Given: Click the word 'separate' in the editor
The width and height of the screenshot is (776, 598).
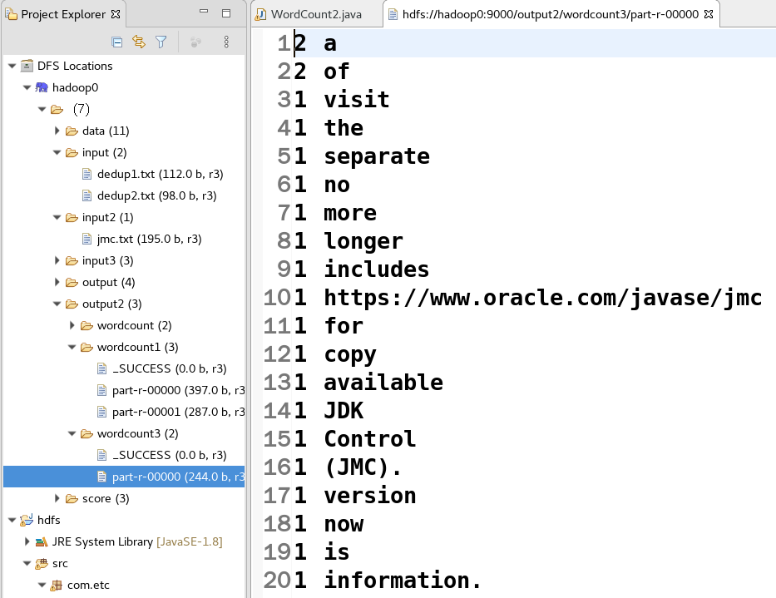Looking at the screenshot, I should click(377, 156).
